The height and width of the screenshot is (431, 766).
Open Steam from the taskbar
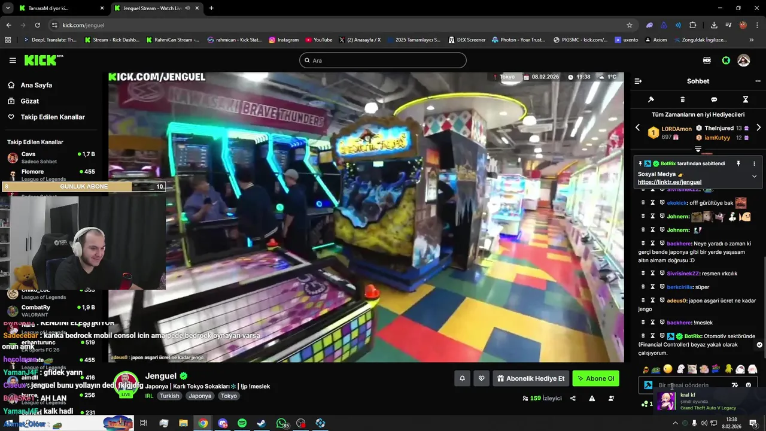point(262,423)
